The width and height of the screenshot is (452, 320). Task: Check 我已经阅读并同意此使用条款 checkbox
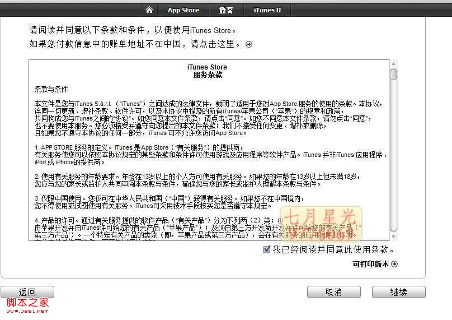pos(267,249)
